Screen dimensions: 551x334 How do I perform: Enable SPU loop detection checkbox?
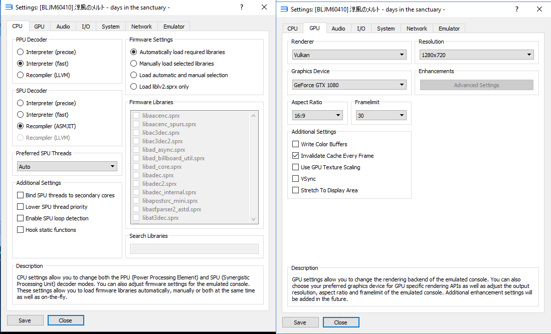point(21,218)
